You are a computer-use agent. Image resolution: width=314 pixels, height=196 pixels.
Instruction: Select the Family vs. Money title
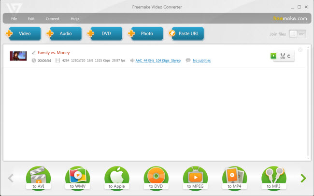tap(54, 53)
